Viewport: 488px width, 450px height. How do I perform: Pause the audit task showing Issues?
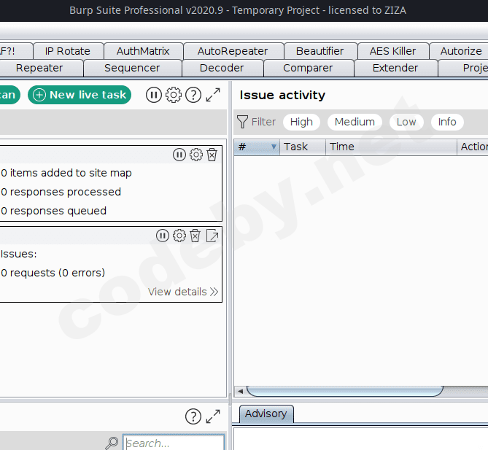[x=163, y=236]
